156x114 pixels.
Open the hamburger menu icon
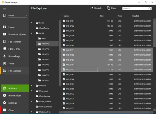tap(4, 9)
